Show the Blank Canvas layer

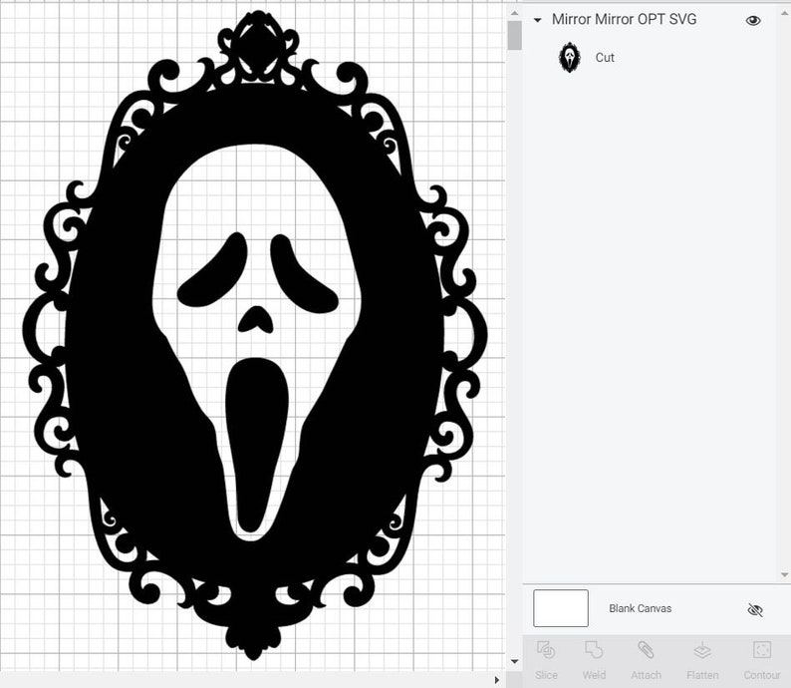(755, 610)
